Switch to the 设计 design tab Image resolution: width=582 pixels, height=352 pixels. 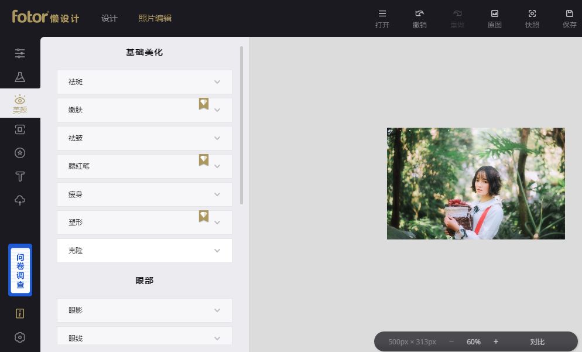(x=109, y=18)
